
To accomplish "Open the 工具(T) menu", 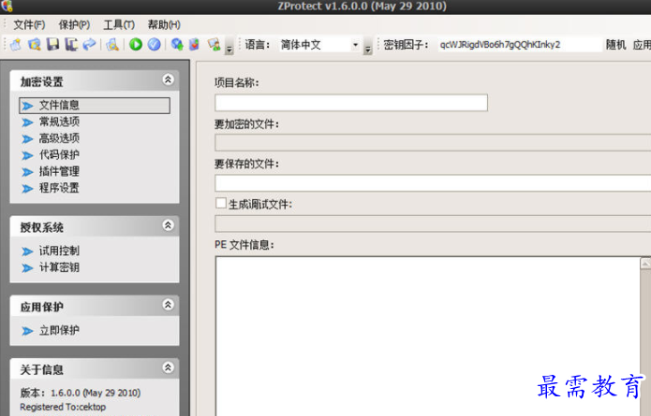I will point(119,25).
